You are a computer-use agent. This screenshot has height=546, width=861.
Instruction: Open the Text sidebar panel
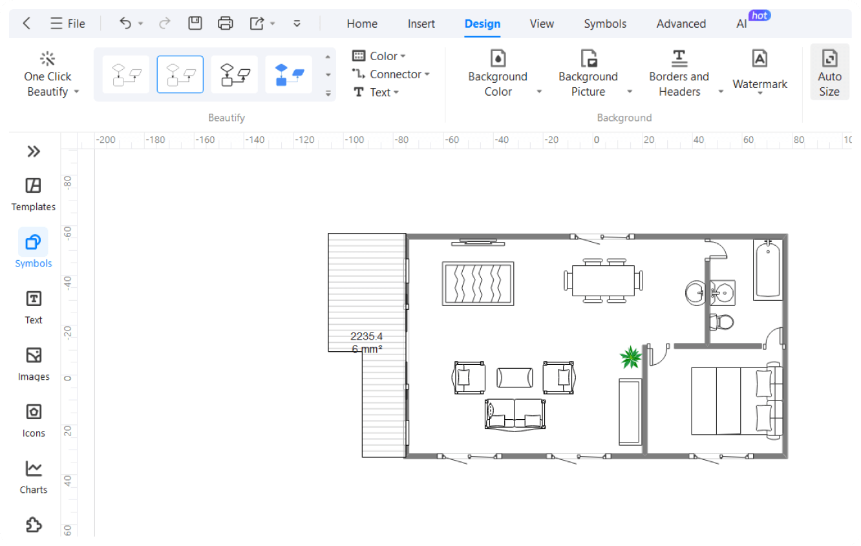click(33, 307)
